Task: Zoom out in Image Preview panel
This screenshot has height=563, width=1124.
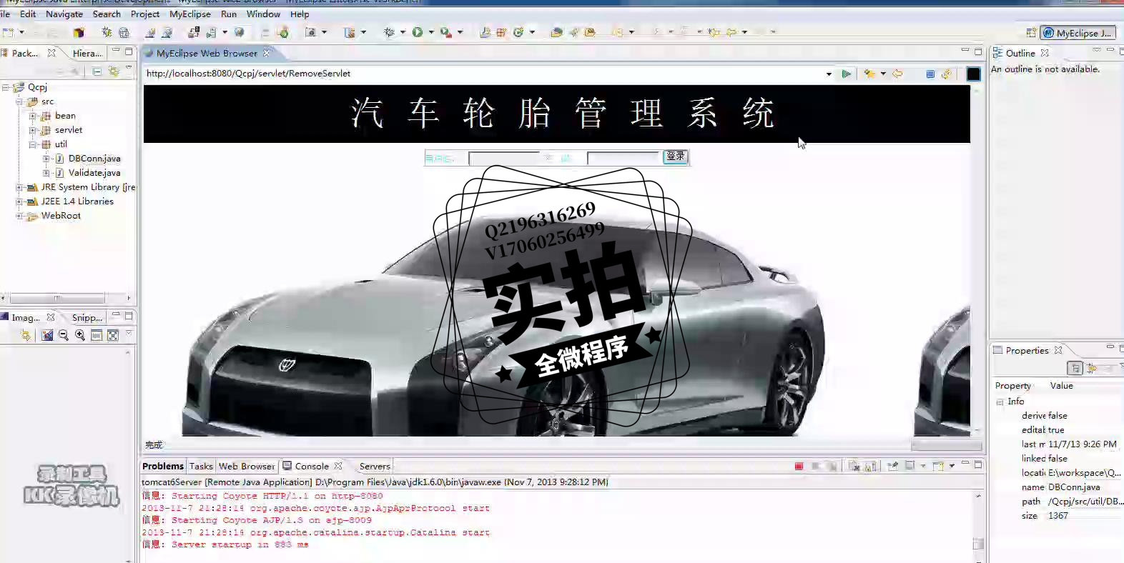Action: (64, 335)
